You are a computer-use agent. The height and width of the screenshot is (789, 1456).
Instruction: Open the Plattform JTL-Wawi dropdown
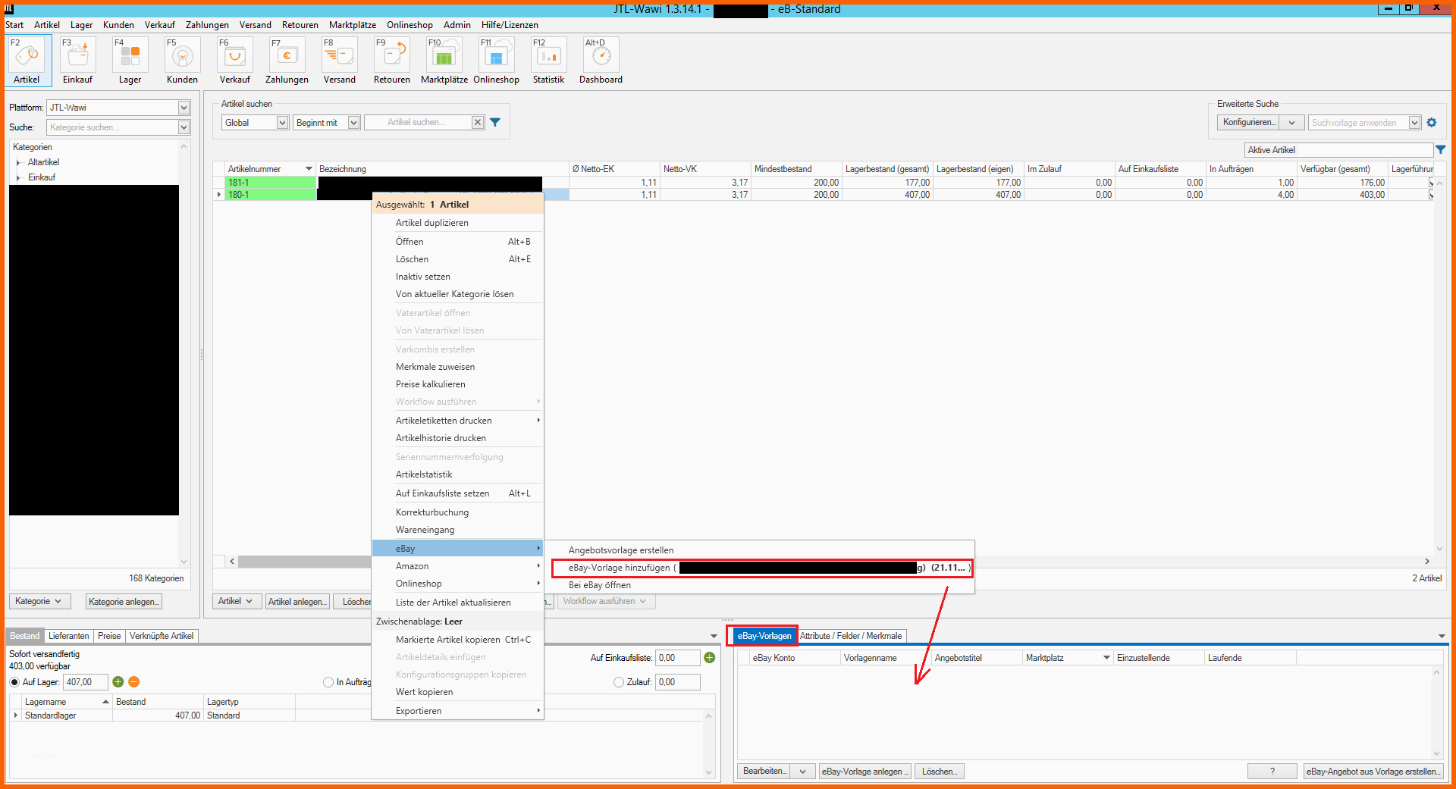click(x=183, y=108)
